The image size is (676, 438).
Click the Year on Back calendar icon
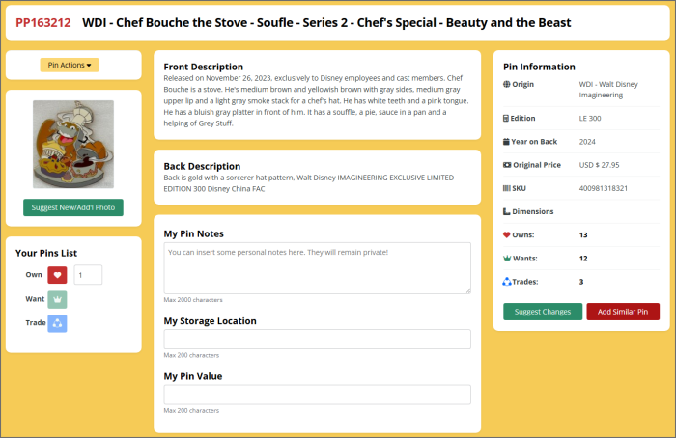(x=507, y=142)
